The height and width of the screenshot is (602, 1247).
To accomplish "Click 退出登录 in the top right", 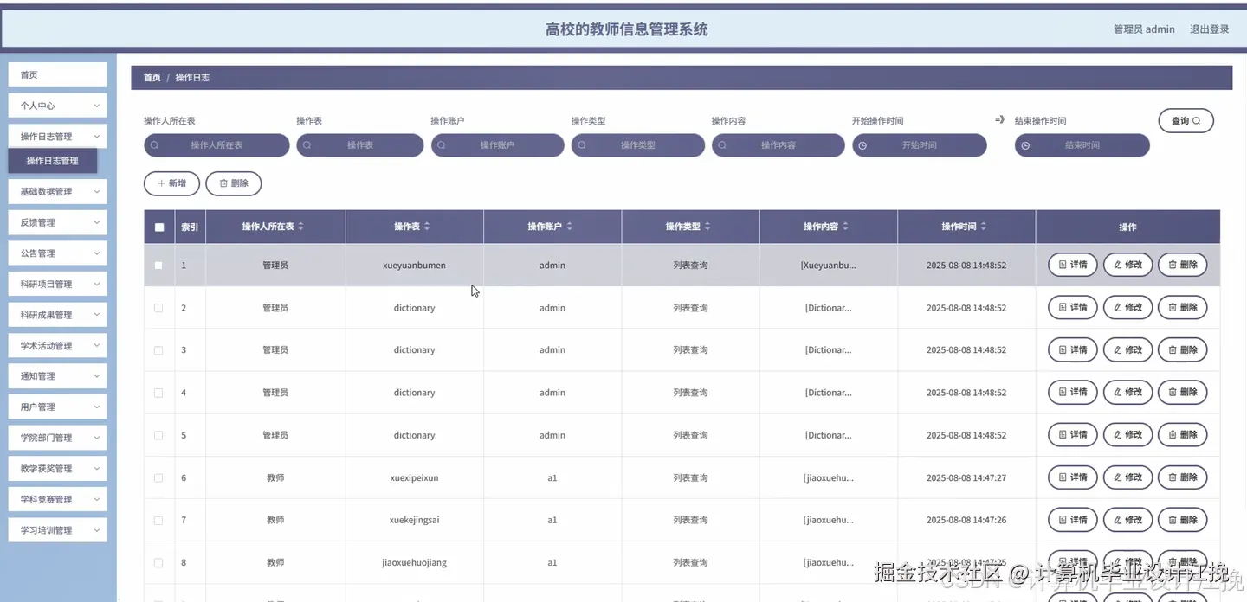I will pyautogui.click(x=1209, y=29).
